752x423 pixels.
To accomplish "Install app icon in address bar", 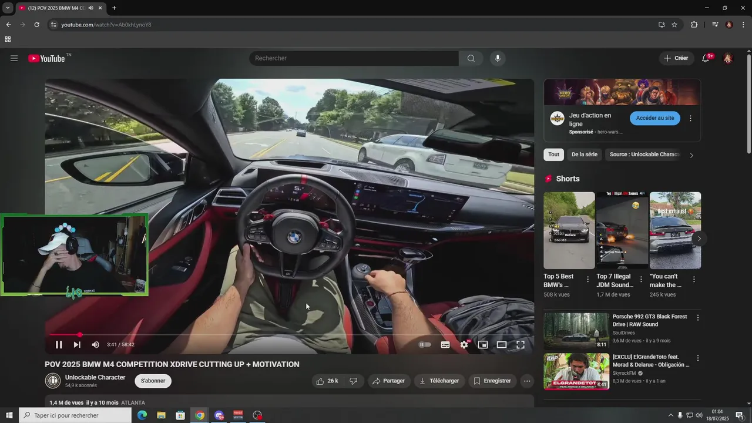I will [x=662, y=25].
